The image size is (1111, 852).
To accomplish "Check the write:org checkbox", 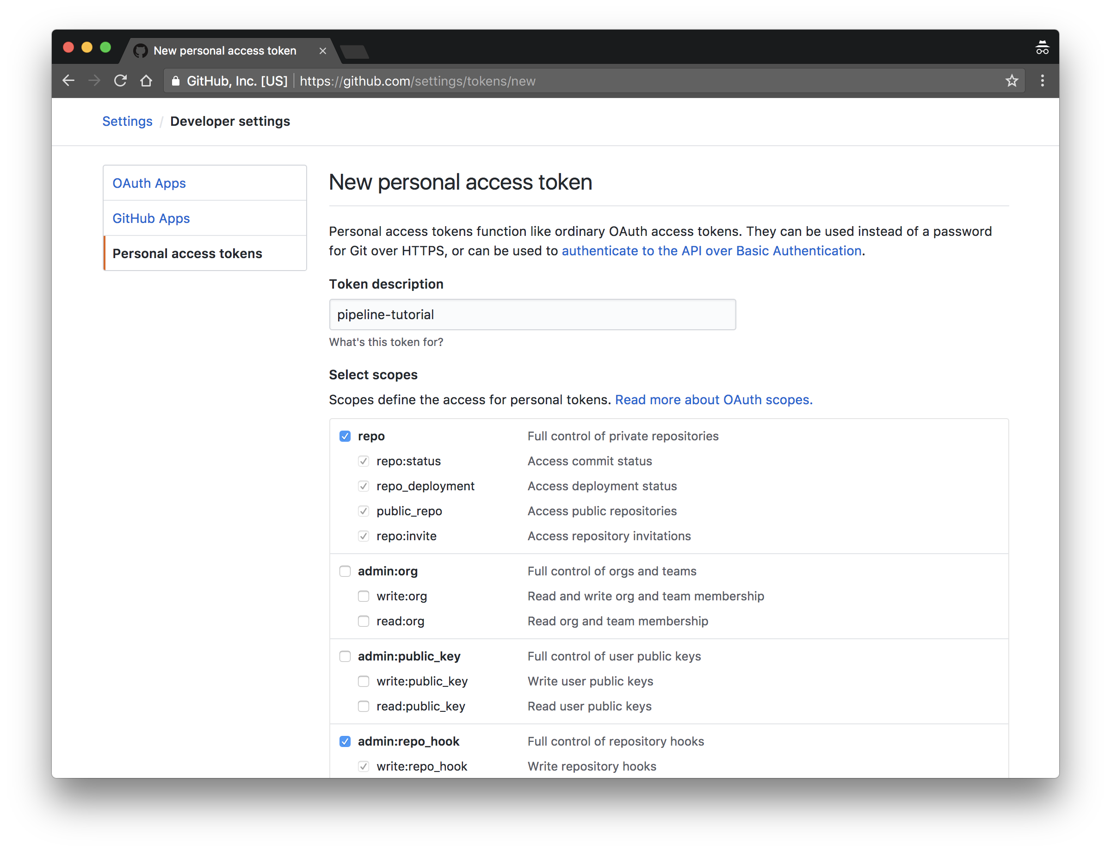I will coord(364,596).
